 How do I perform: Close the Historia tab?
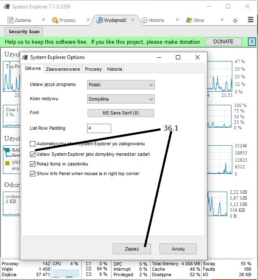coord(177,20)
